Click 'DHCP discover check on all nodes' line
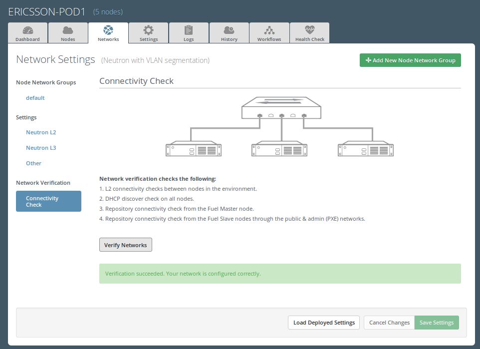Screen dimensions: 480x349 pos(147,199)
